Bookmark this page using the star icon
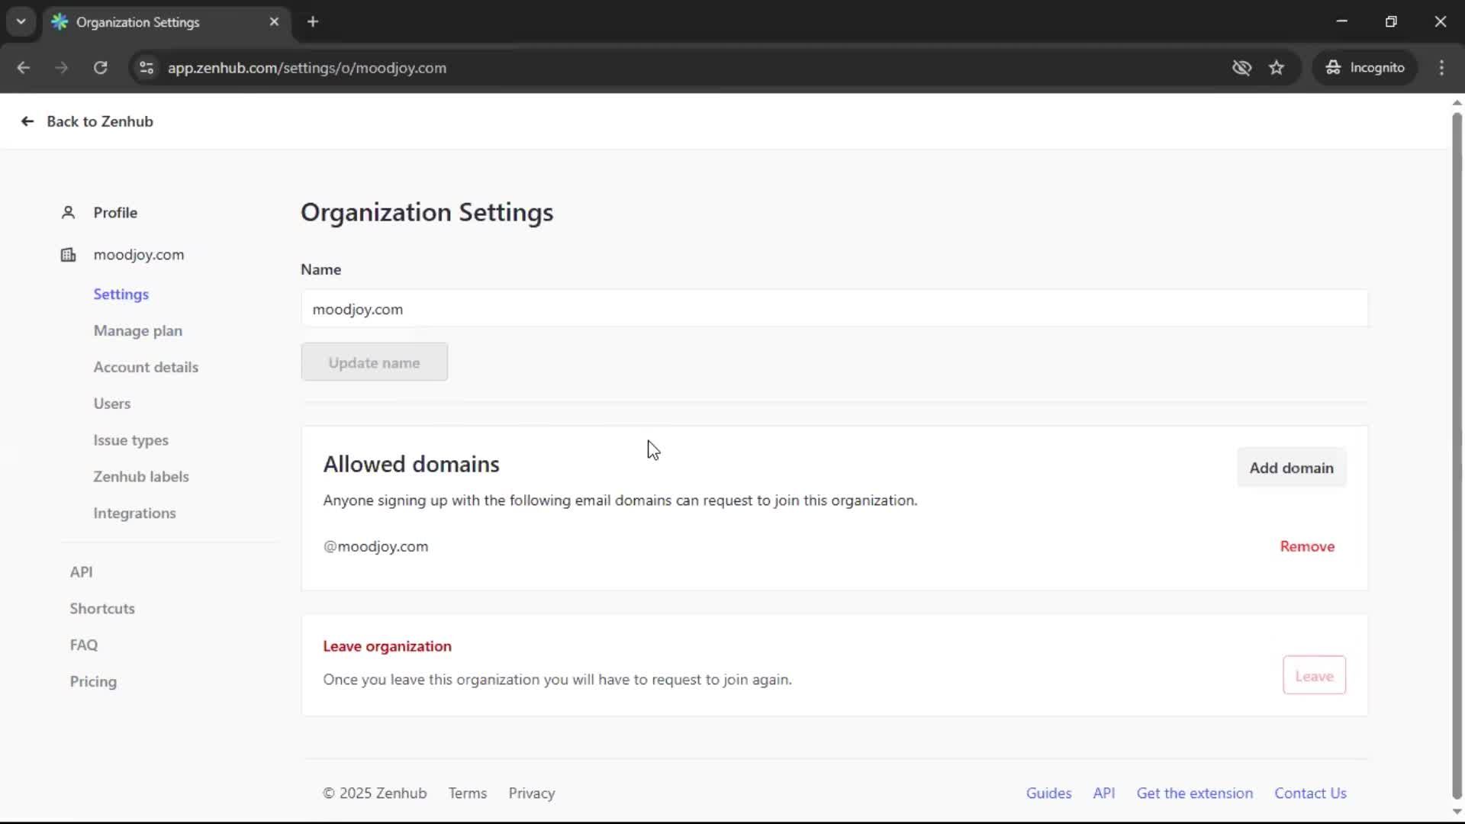The width and height of the screenshot is (1465, 824). [1277, 67]
